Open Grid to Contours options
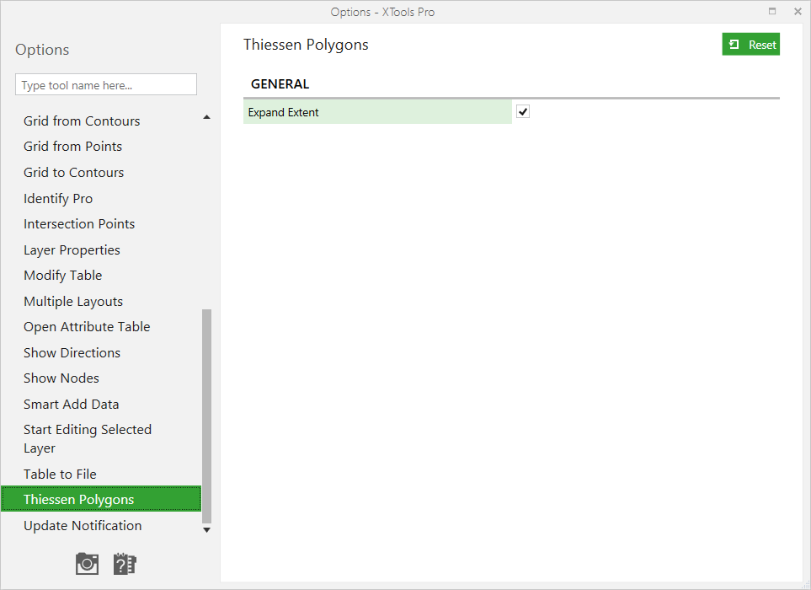811x590 pixels. 74,172
